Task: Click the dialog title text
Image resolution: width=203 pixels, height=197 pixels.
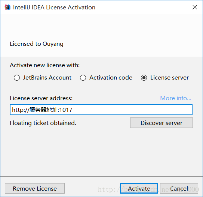Action: click(54, 8)
